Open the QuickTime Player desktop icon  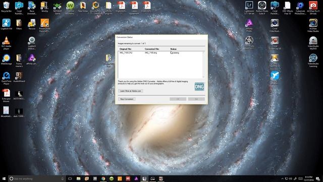click(6, 78)
